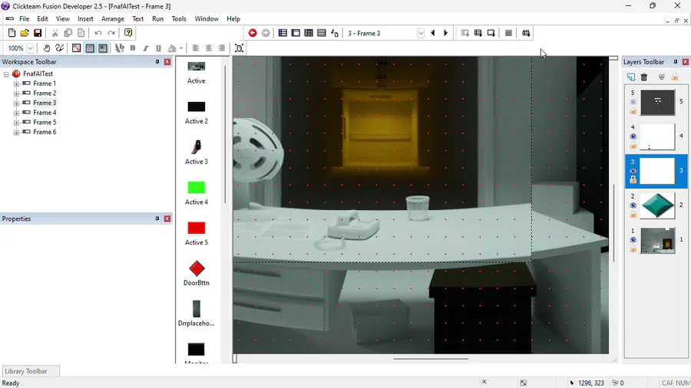Open the Contents help icon

click(x=128, y=33)
